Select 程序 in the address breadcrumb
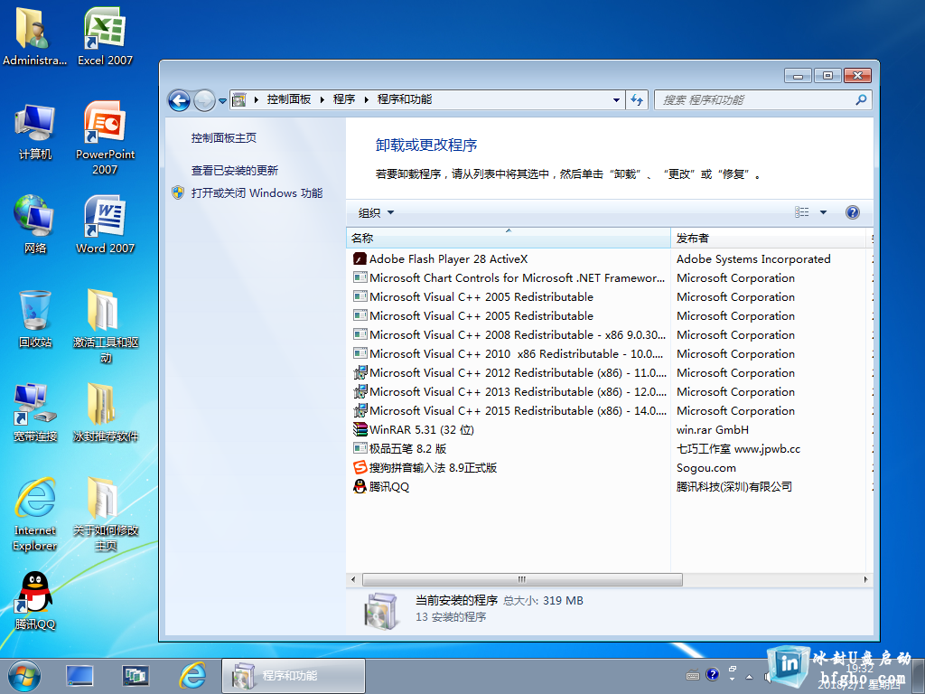The width and height of the screenshot is (925, 694). (344, 99)
